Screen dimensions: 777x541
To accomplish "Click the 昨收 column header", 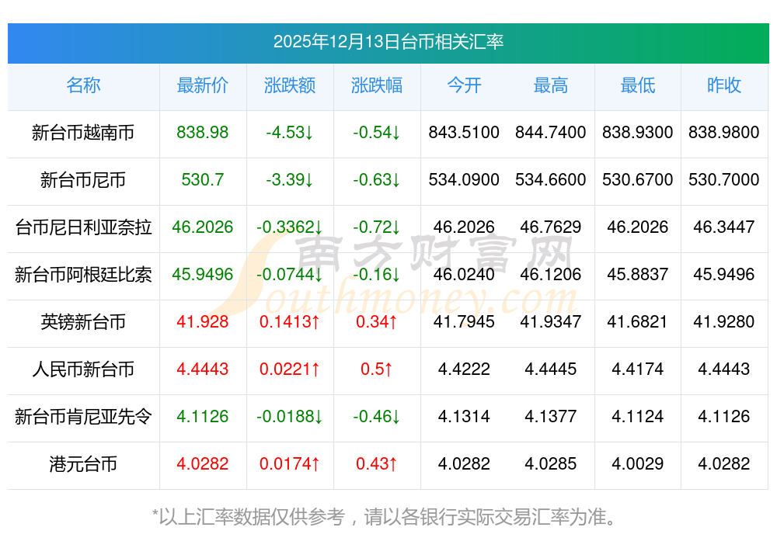I will [724, 85].
